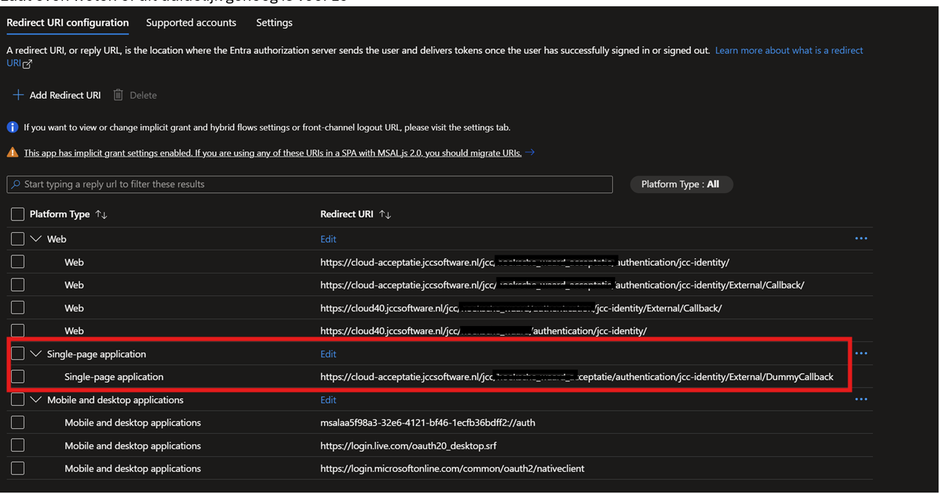The image size is (940, 494).
Task: Check the checkbox for the Single-page application URI
Action: click(18, 376)
